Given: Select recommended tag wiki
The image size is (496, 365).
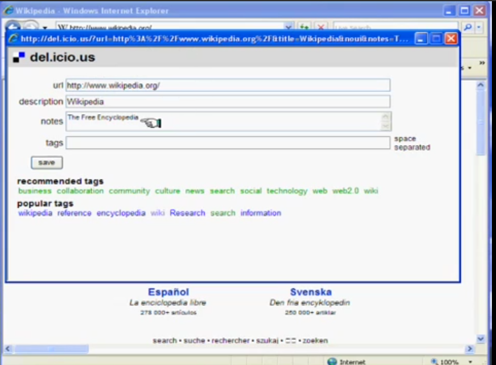Looking at the screenshot, I should tap(371, 191).
